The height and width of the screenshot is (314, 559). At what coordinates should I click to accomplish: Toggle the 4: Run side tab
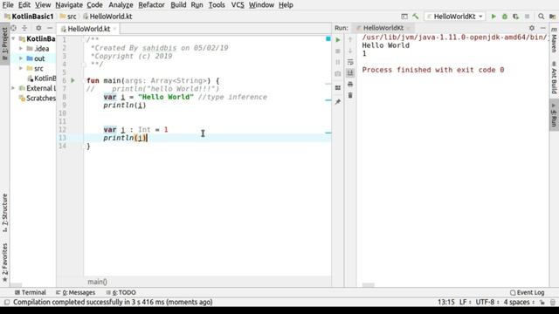(554, 114)
